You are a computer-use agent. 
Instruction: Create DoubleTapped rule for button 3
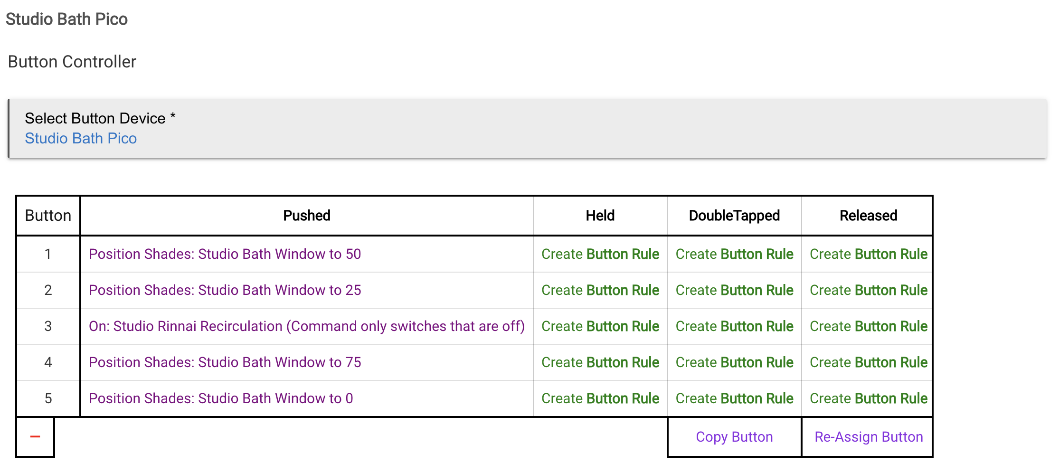(734, 326)
